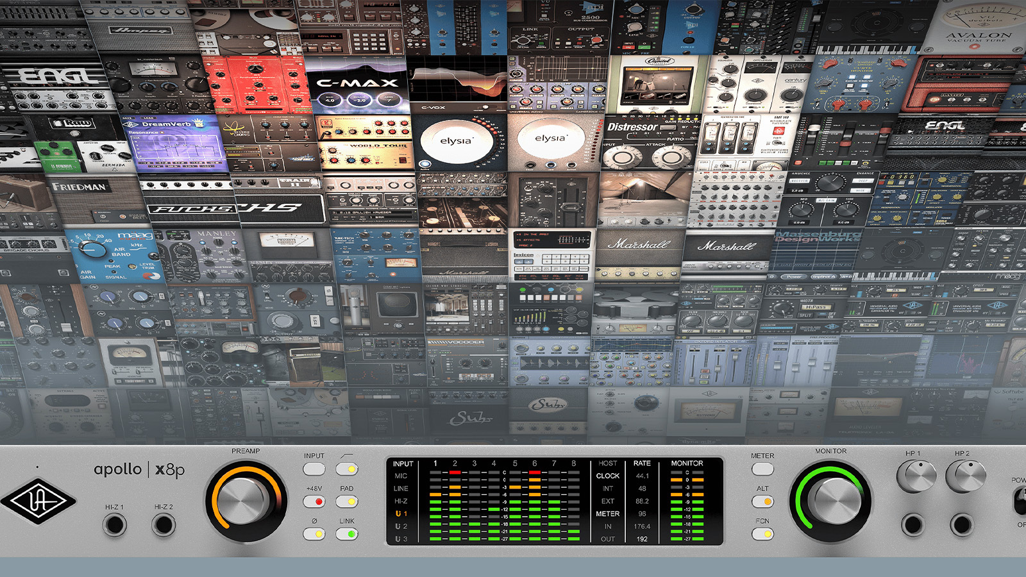Click the meter OUT label

tap(608, 539)
